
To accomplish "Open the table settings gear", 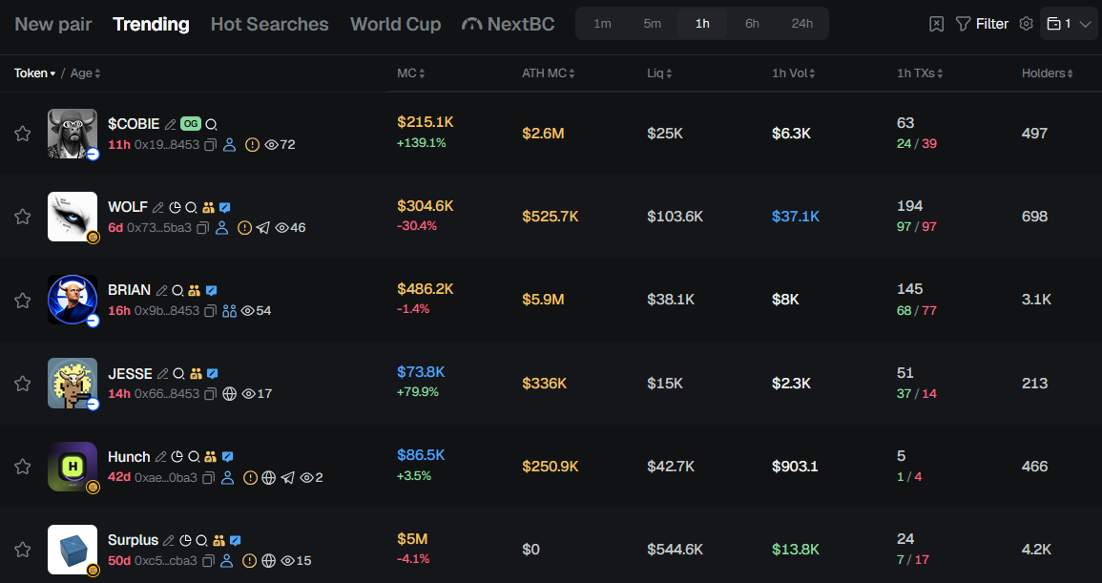I will click(x=1026, y=24).
